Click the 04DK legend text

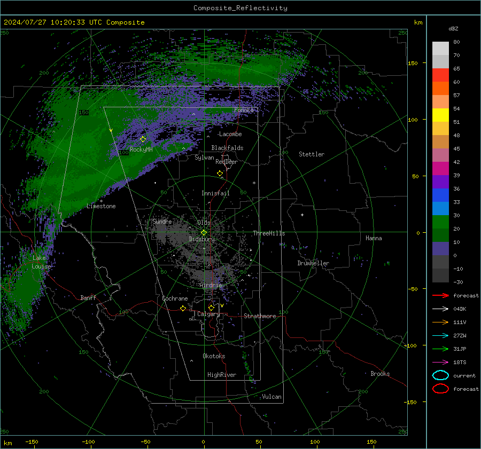[460, 309]
